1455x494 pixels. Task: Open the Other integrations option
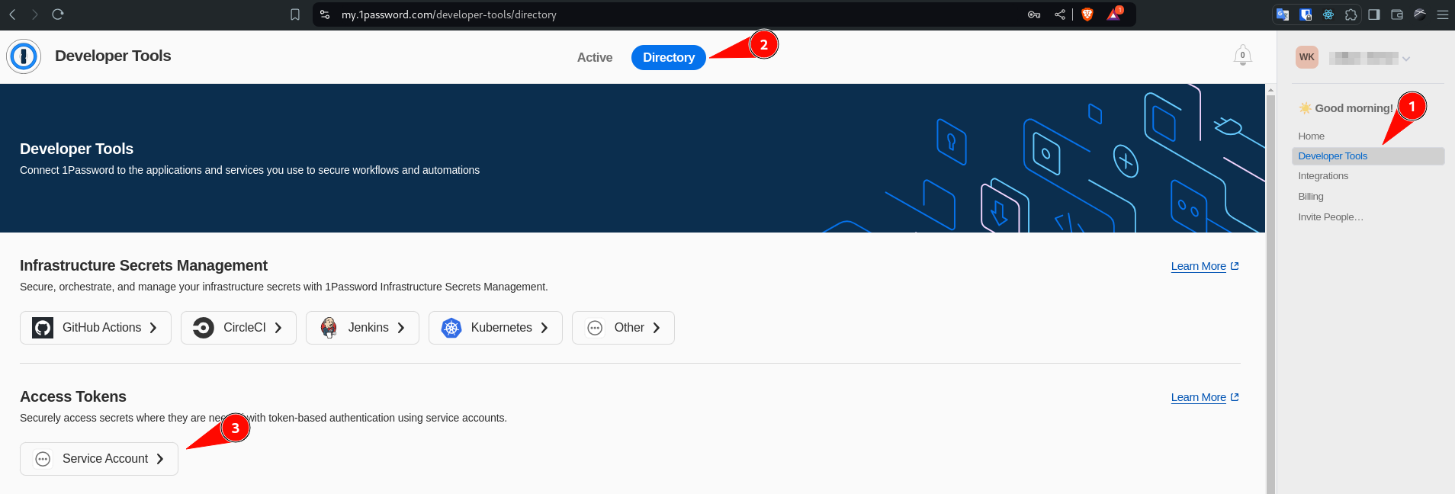click(x=623, y=328)
